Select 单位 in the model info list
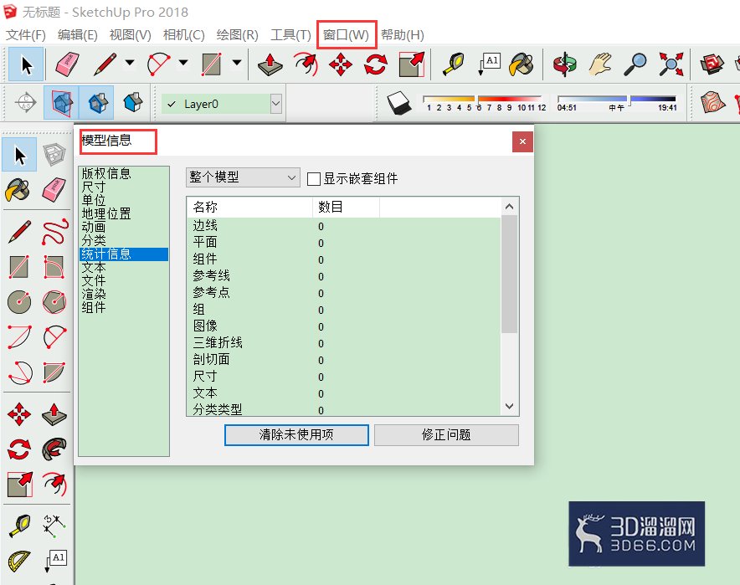740x585 pixels. click(94, 200)
